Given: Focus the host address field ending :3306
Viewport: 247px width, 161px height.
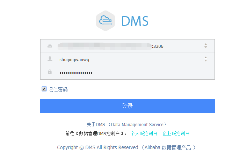Looking at the screenshot, I should [x=128, y=46].
